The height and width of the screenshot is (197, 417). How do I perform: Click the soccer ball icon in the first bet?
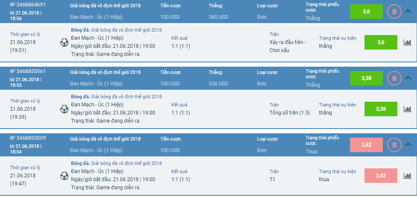(64, 42)
